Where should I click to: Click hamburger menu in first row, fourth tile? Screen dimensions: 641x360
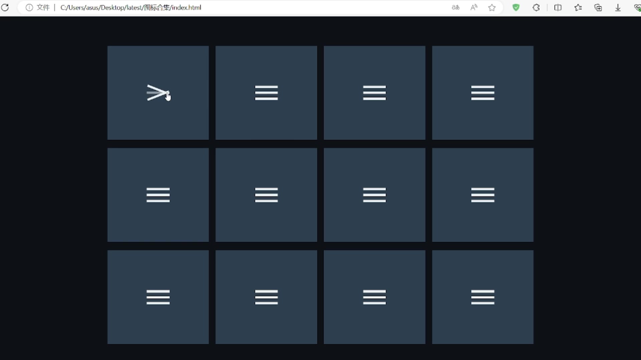pos(482,93)
